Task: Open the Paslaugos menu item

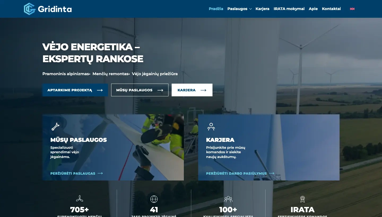Action: (237, 9)
